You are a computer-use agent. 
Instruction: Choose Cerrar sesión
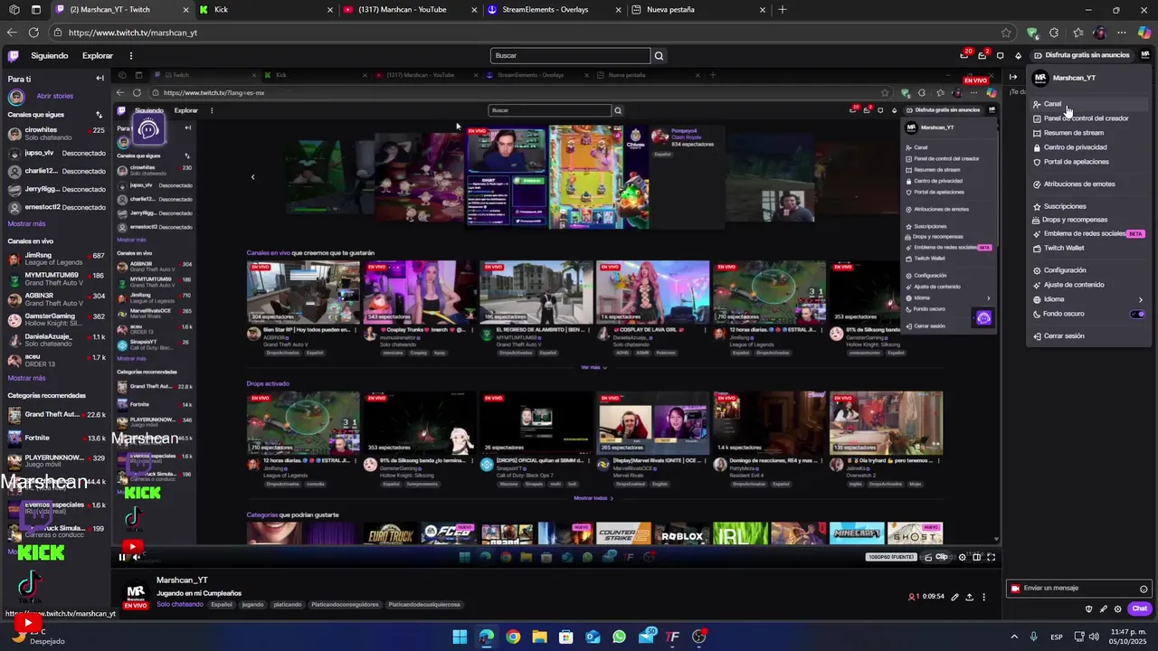coord(1088,336)
